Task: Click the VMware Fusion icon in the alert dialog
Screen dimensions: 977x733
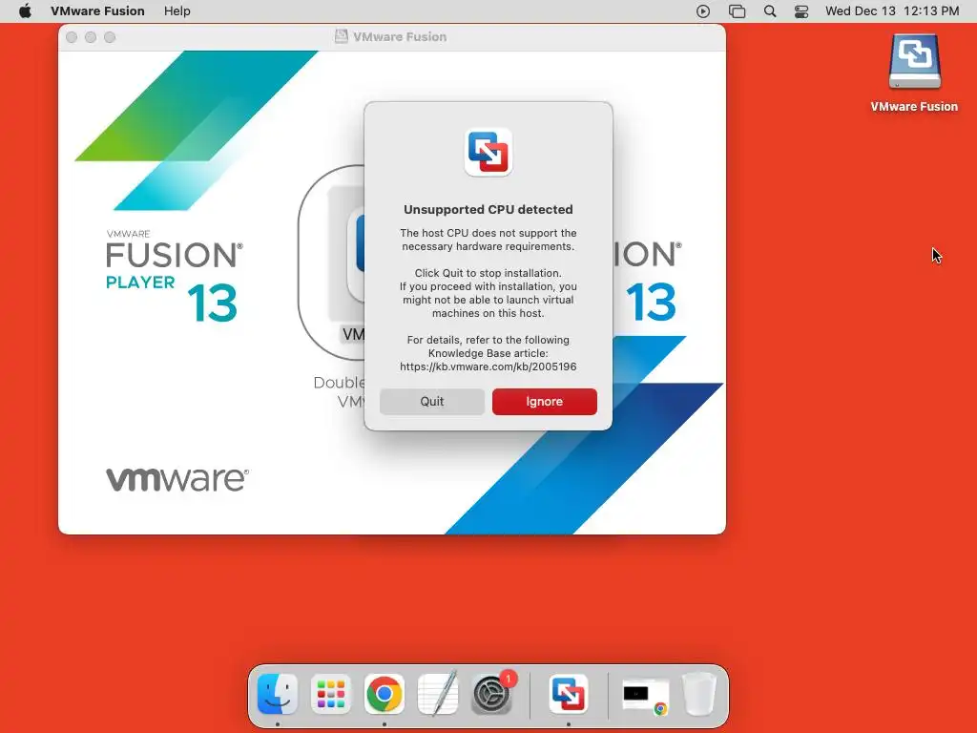Action: tap(488, 153)
